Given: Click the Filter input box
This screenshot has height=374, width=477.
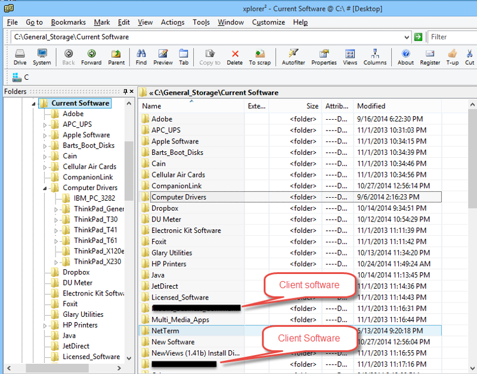Looking at the screenshot, I should [x=453, y=37].
